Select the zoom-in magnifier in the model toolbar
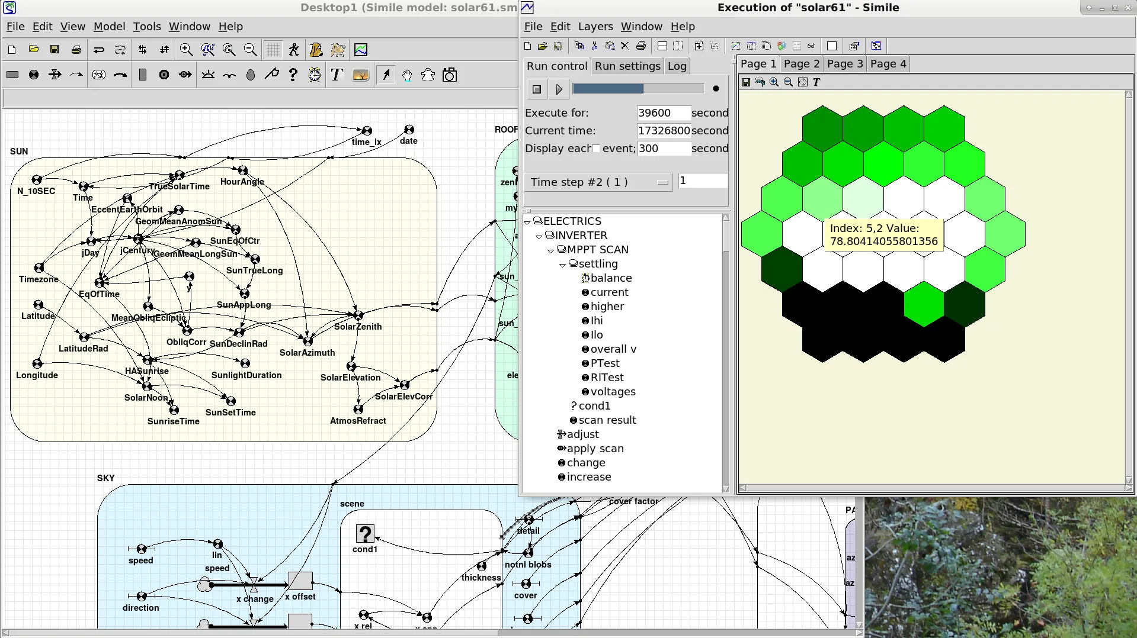Screen dimensions: 1137x638 pyautogui.click(x=186, y=50)
